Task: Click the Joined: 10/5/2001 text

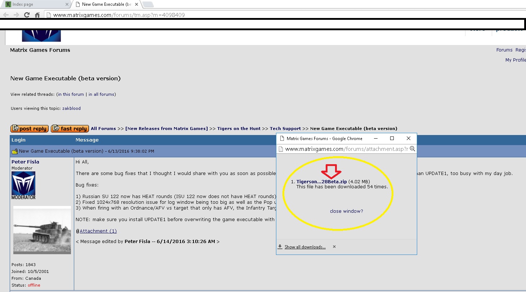Action: pyautogui.click(x=30, y=271)
